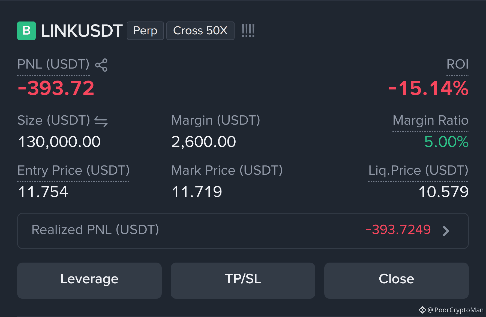This screenshot has width=486, height=317.
Task: Click the LINKUSDT symbol name
Action: (x=82, y=31)
